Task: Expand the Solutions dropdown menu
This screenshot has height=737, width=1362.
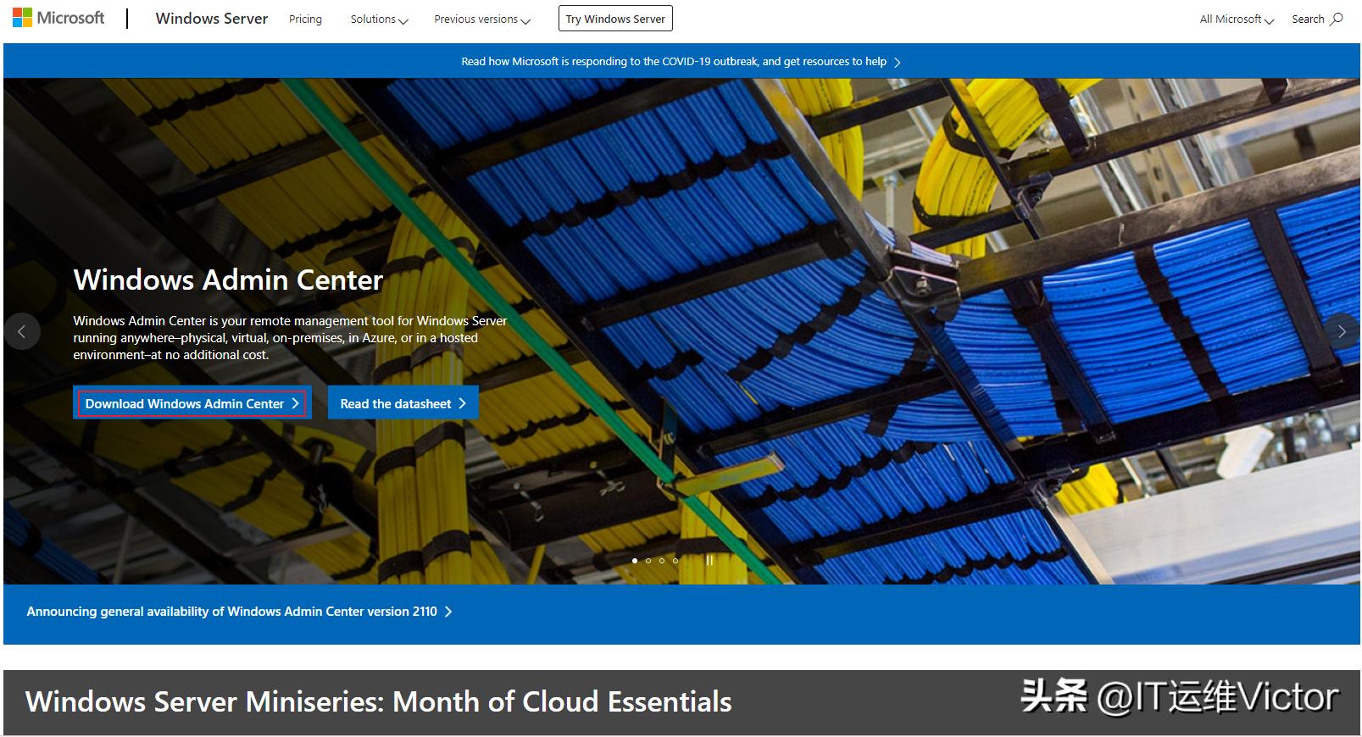Action: [379, 19]
